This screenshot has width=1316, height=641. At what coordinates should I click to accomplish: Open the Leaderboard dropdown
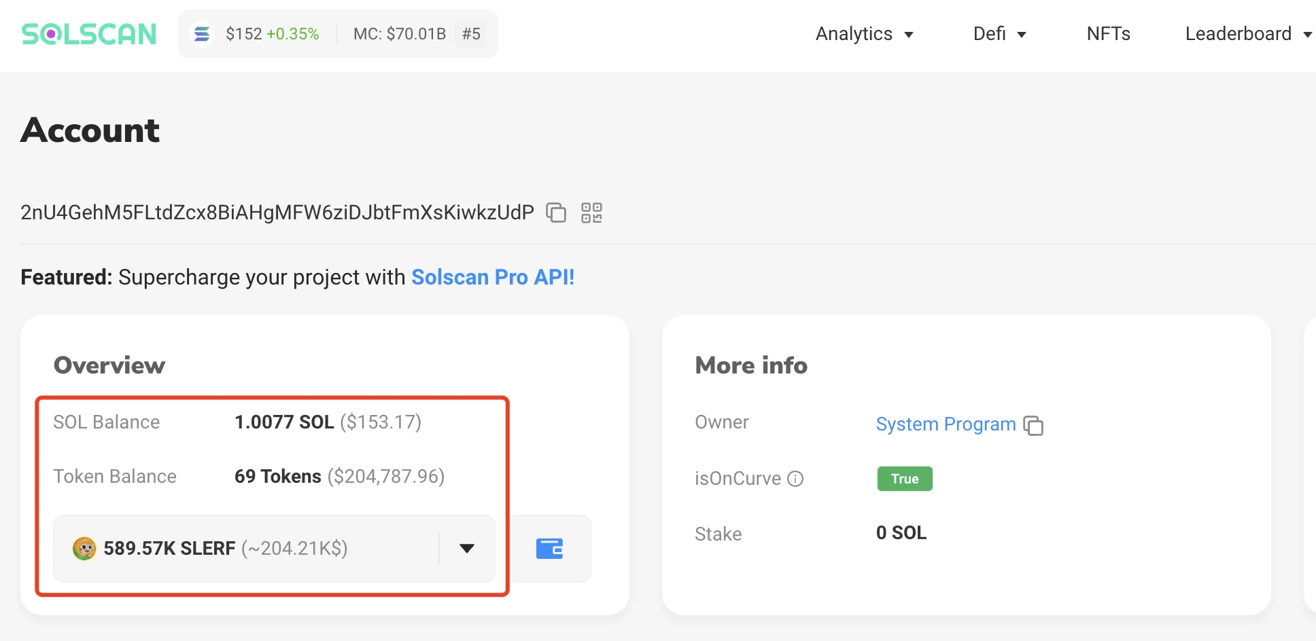click(x=1247, y=34)
